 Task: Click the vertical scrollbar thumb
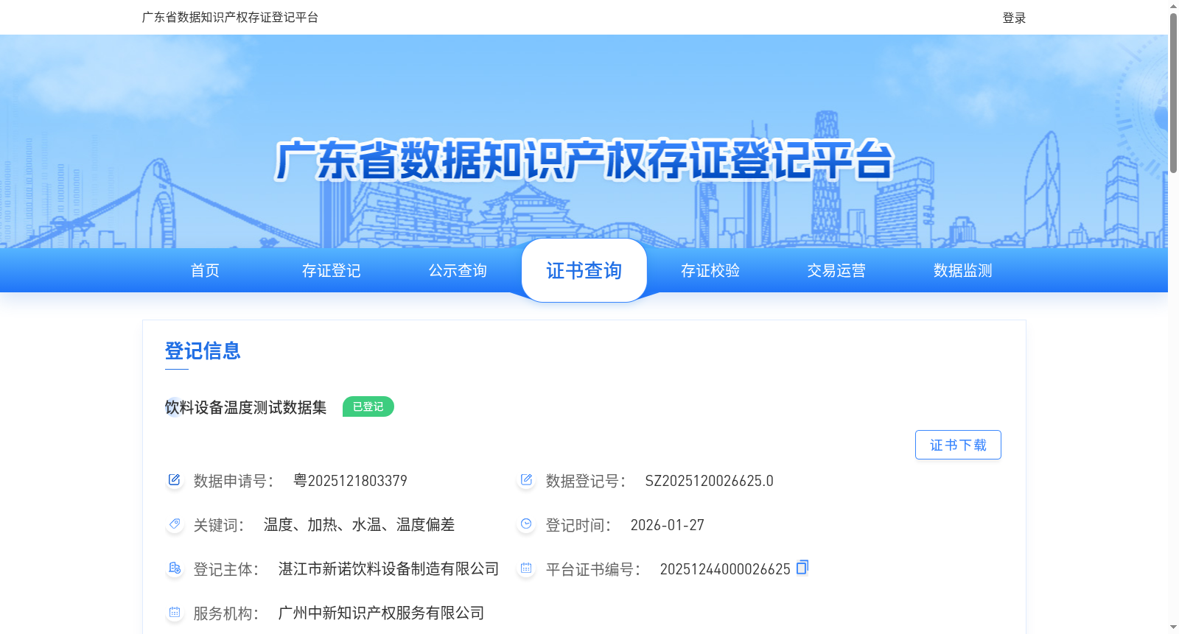pos(1173,93)
